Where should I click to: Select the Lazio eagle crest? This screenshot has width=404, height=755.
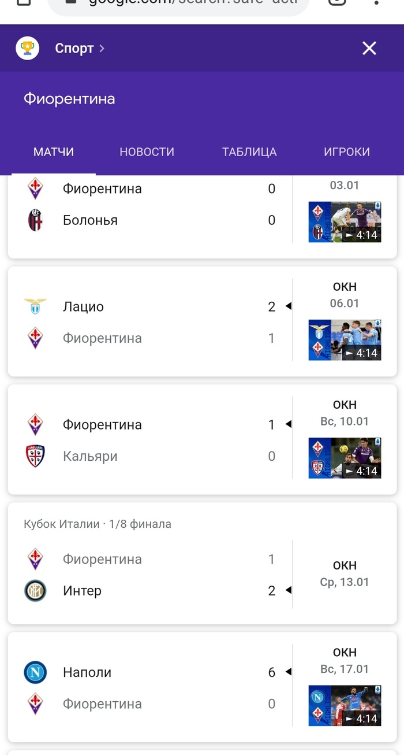(x=36, y=306)
